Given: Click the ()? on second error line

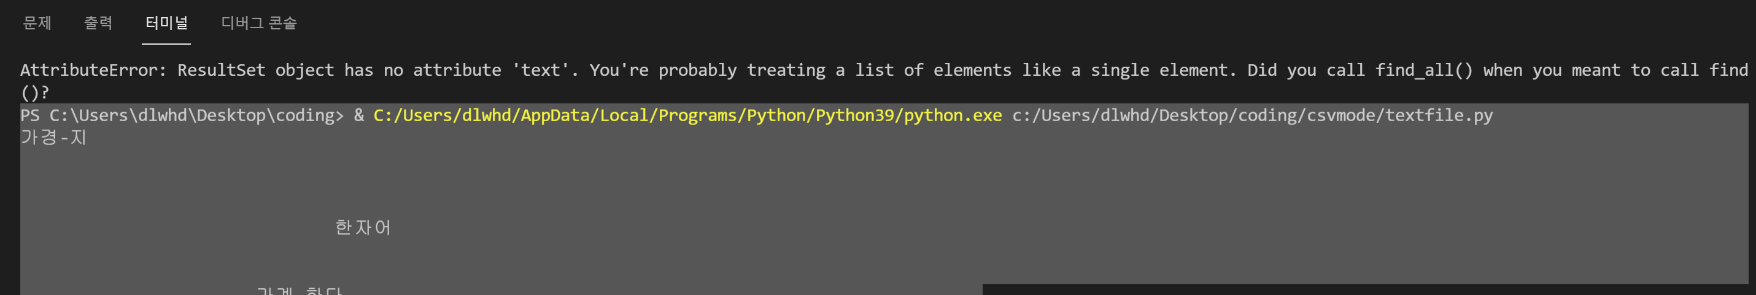Looking at the screenshot, I should click(35, 92).
